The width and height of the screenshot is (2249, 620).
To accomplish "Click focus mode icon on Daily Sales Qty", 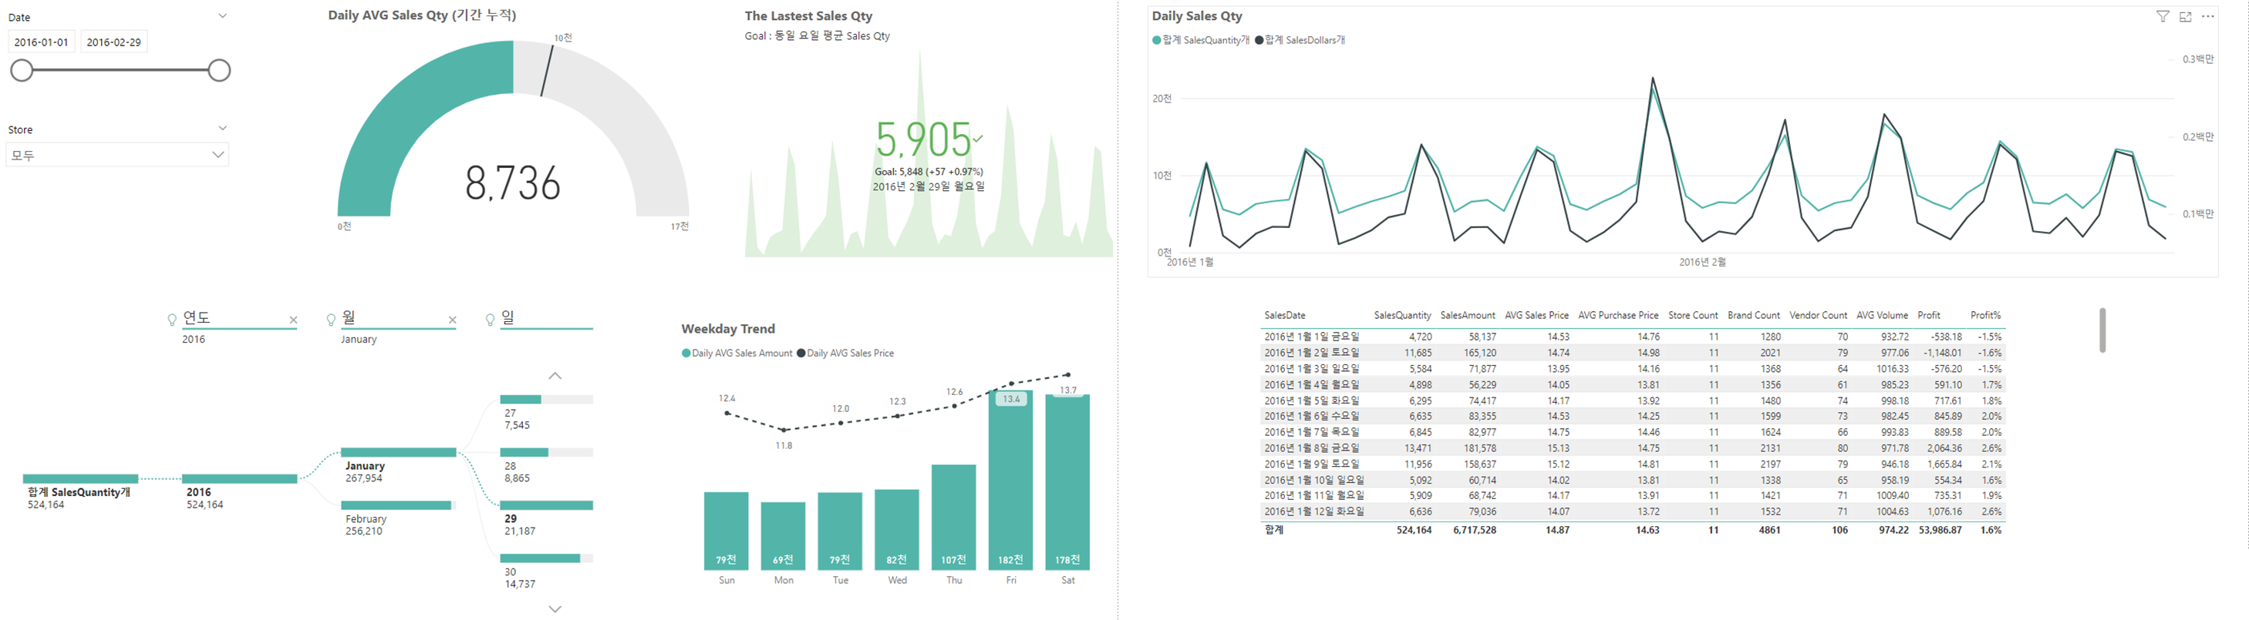I will (x=2184, y=17).
